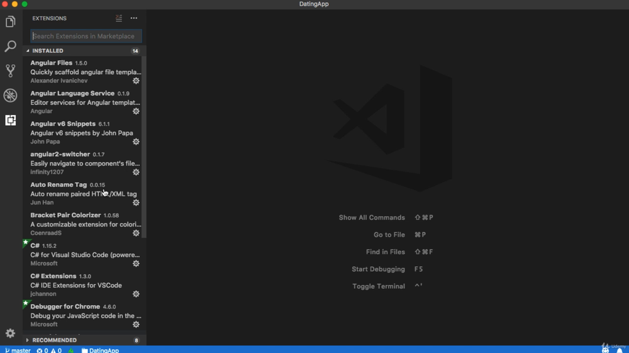Viewport: 629px width, 353px height.
Task: Open manage gear for Angular v6 Snippets
Action: coord(136,142)
